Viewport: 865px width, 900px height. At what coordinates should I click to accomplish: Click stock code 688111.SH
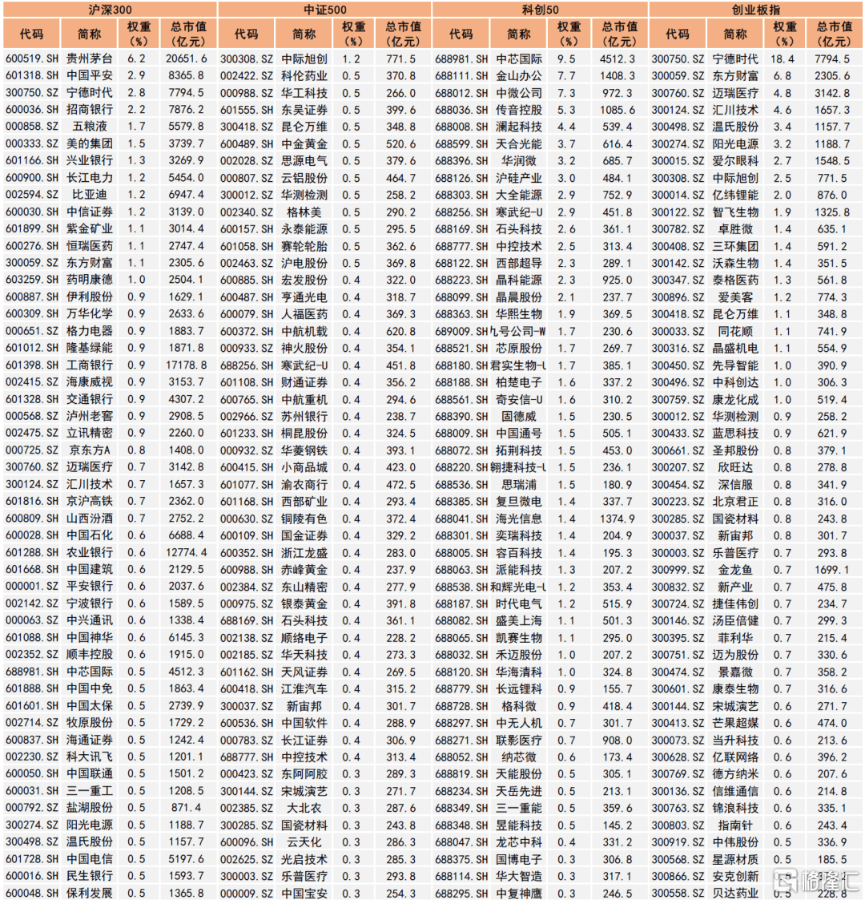coord(461,75)
